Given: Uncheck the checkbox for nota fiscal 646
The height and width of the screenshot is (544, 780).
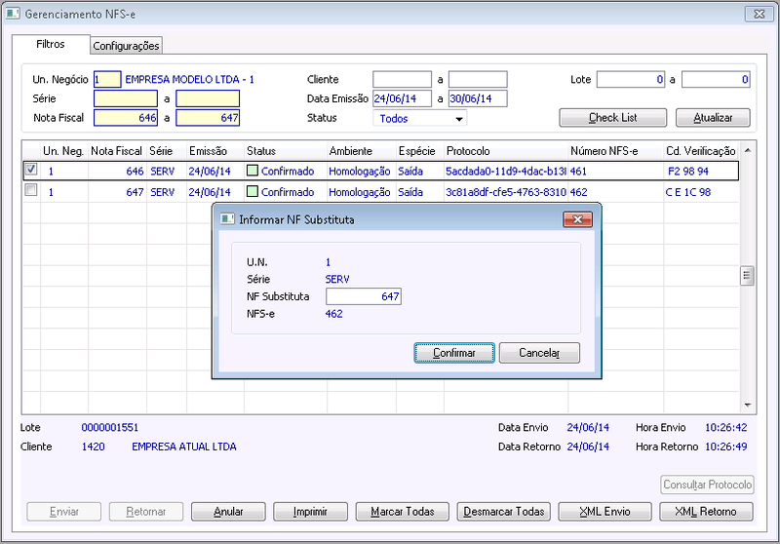Looking at the screenshot, I should [x=31, y=170].
